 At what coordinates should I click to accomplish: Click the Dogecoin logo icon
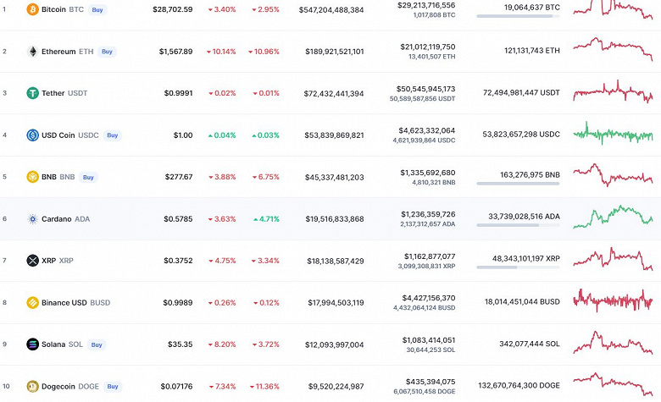(33, 386)
